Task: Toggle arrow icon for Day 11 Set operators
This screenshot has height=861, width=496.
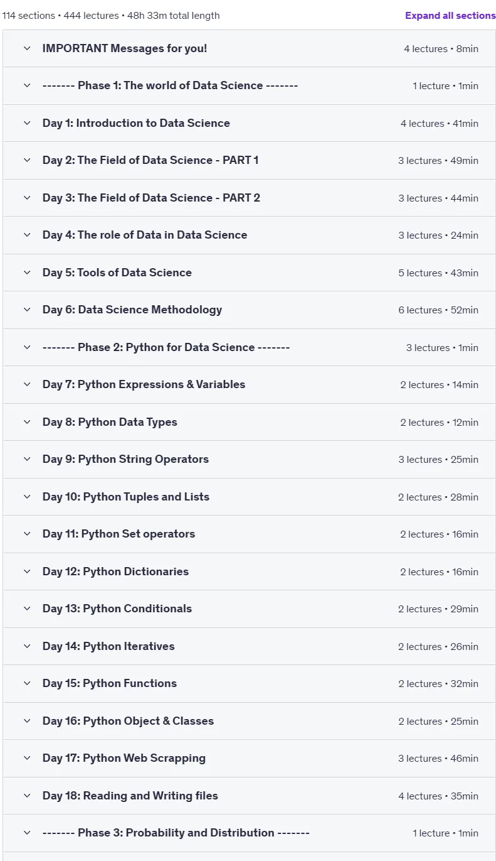Action: point(27,534)
